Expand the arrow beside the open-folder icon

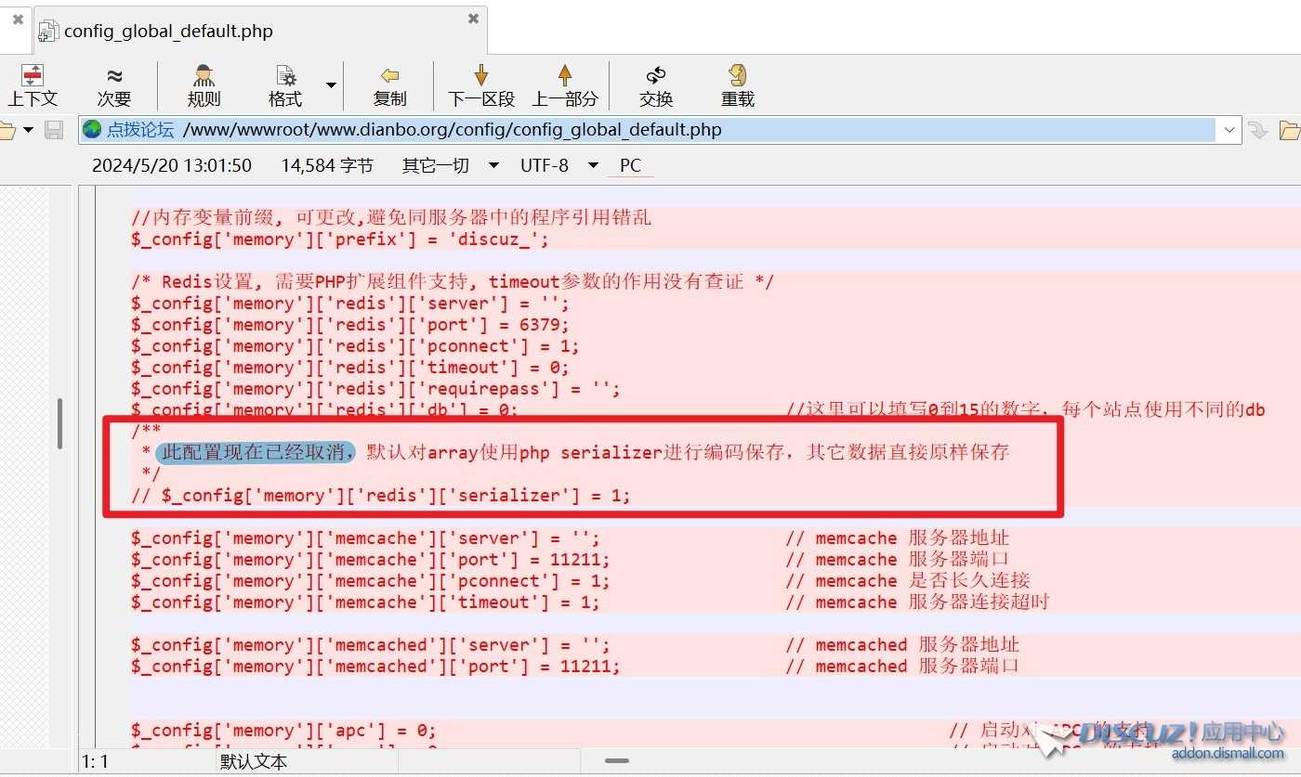28,130
